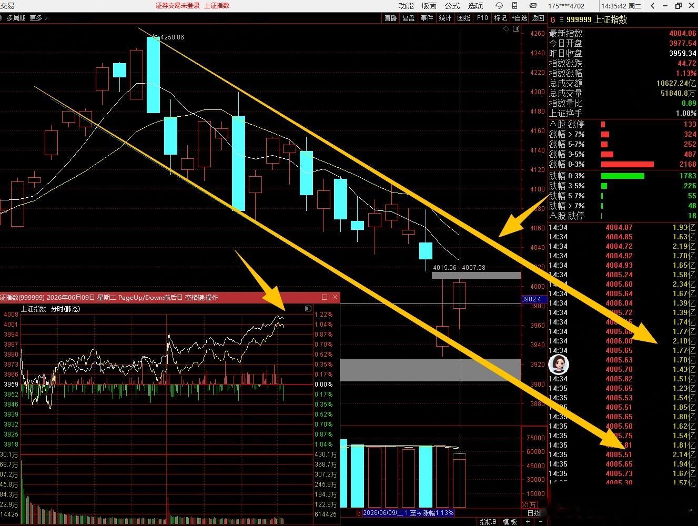Open the list icon beside 999999
The height and width of the screenshot is (526, 698).
(x=561, y=20)
